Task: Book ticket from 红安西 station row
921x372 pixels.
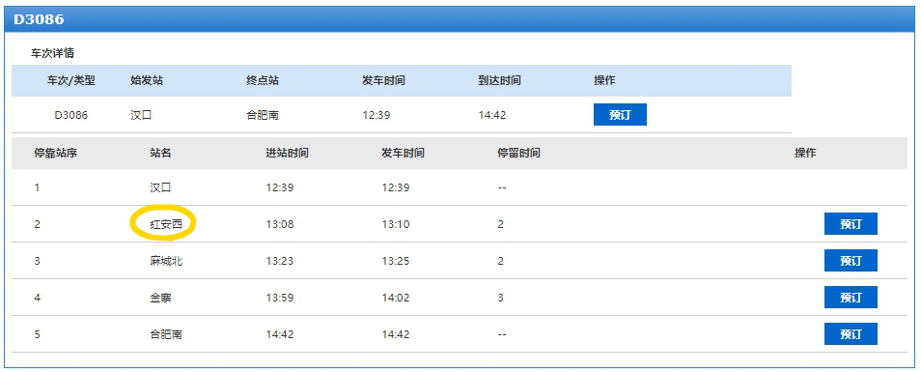Action: pos(851,224)
